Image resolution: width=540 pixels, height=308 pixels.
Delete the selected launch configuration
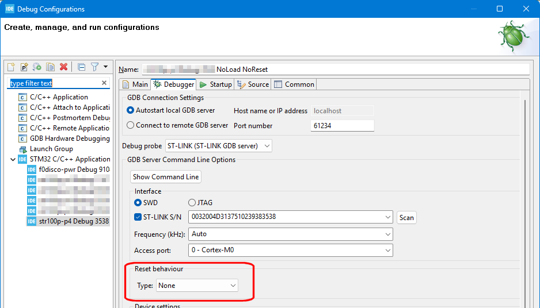64,67
